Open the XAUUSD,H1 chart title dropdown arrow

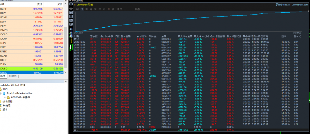(x=70, y=1)
